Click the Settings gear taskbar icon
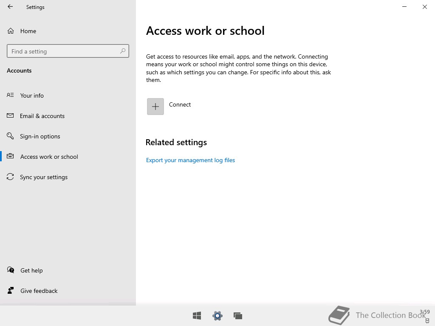Screen dimensions: 435x326 tap(217, 316)
